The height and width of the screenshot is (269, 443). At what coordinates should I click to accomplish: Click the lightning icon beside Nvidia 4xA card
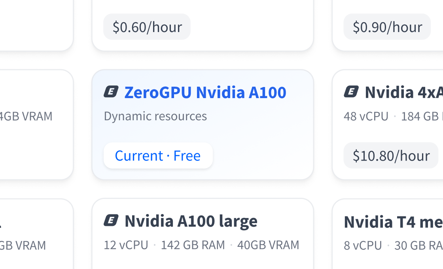352,92
